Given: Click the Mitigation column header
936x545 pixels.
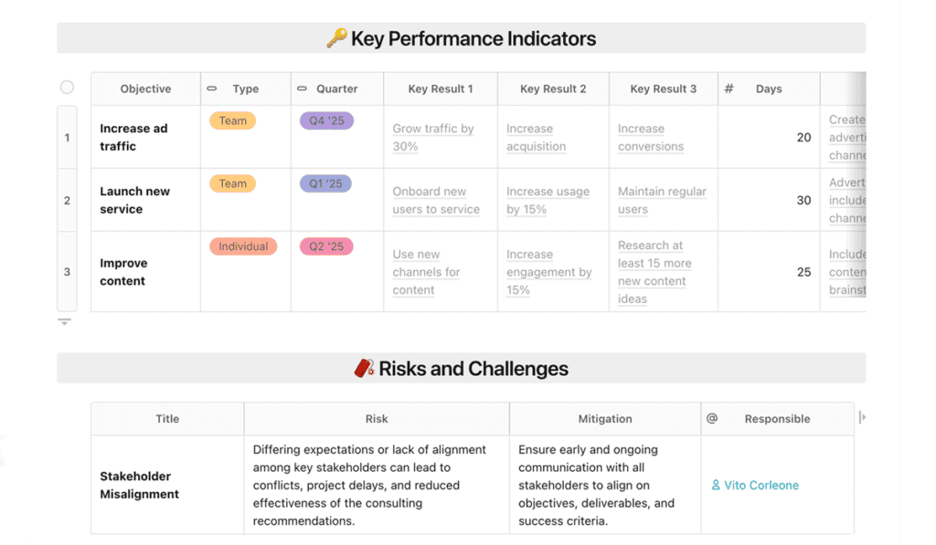Looking at the screenshot, I should click(x=605, y=419).
